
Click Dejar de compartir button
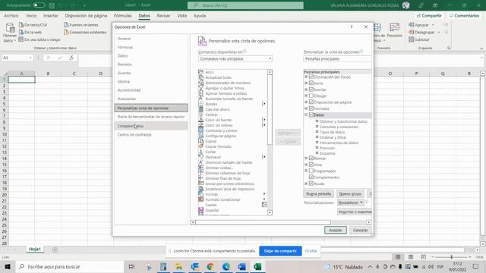click(280, 251)
